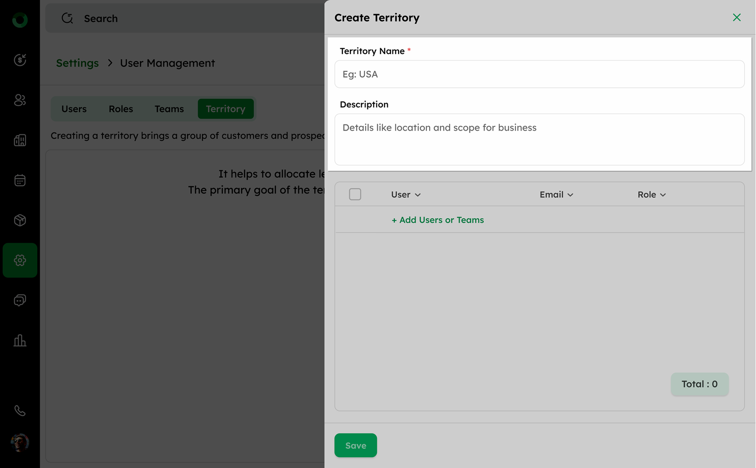Focus the Territory Name input field
The image size is (756, 468).
(539, 74)
